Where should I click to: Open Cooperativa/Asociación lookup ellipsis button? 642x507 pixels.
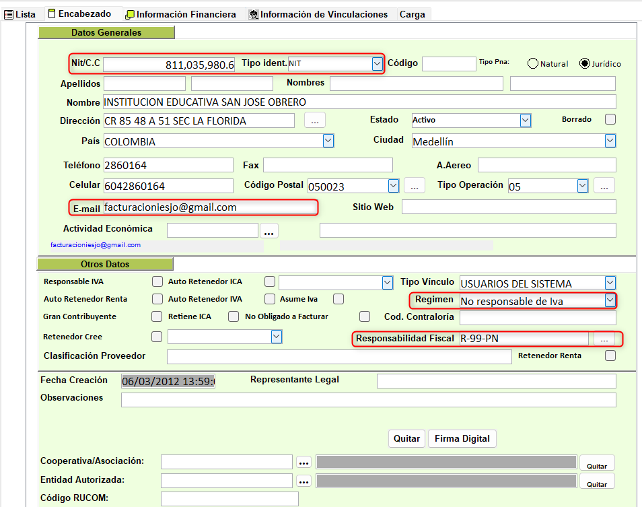tap(304, 462)
